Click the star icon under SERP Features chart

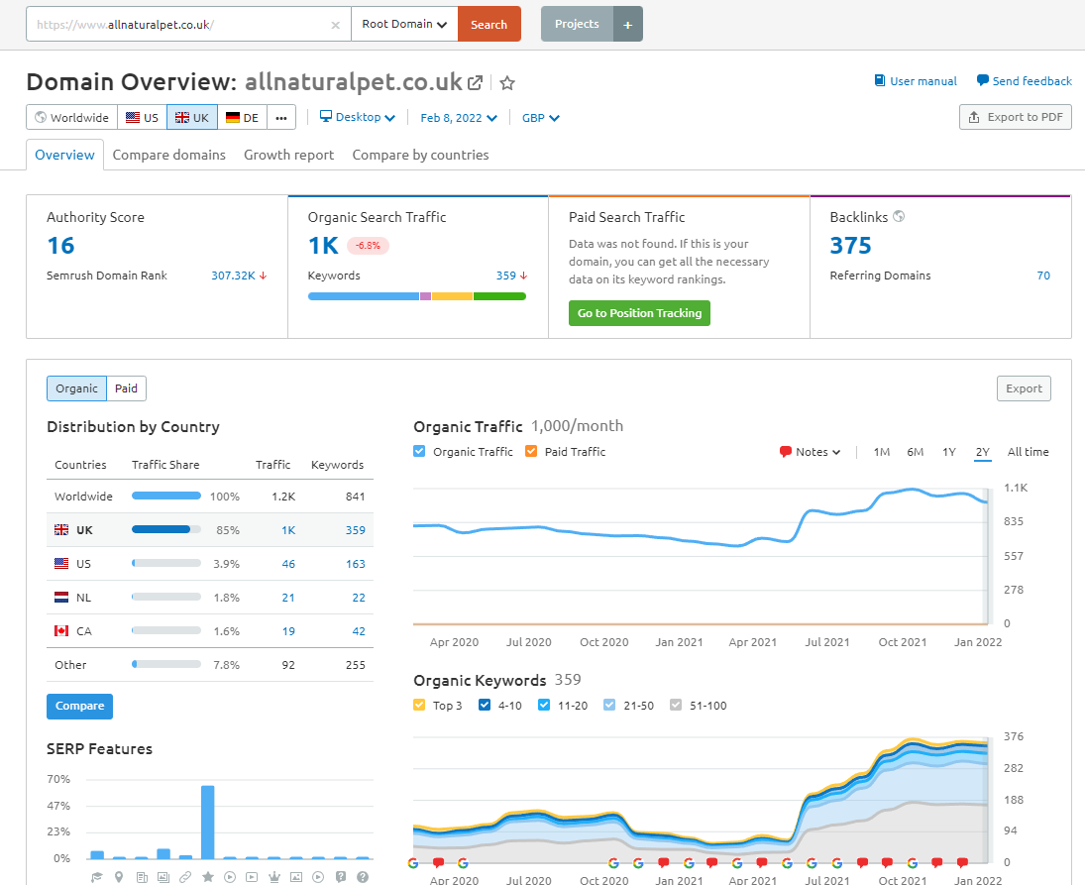tap(208, 877)
